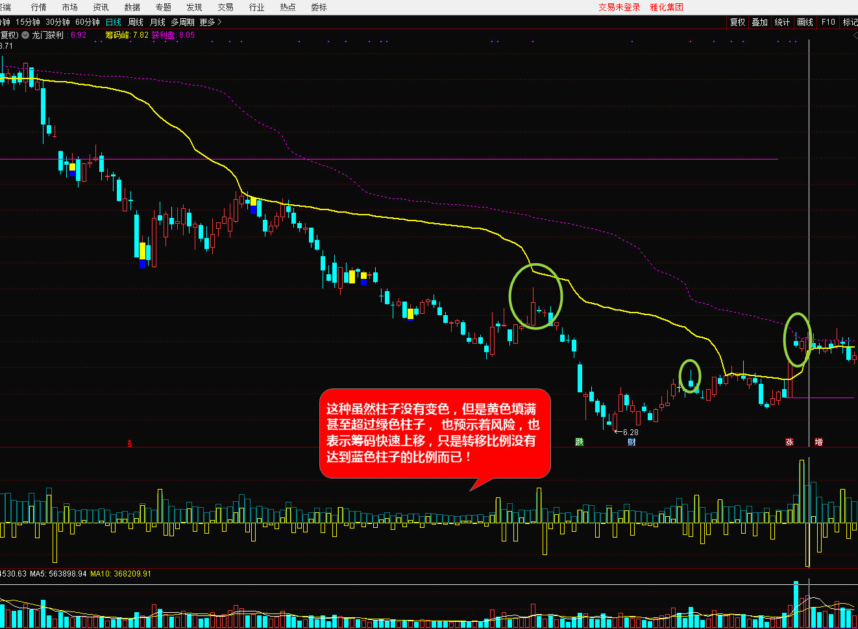Open the 数据 menu

(132, 7)
